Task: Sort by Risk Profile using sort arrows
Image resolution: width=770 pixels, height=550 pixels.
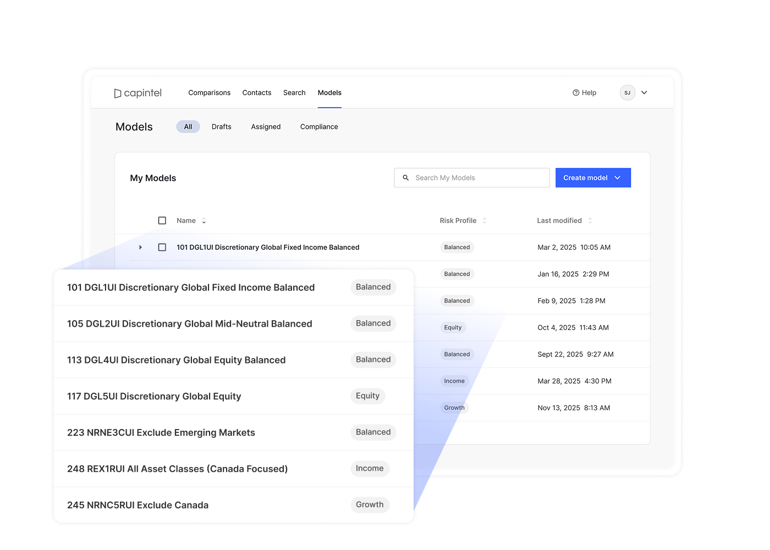Action: pos(485,221)
